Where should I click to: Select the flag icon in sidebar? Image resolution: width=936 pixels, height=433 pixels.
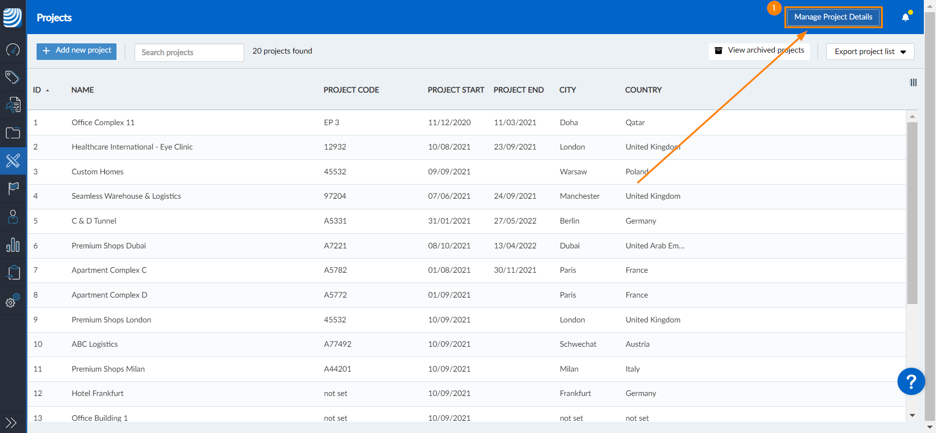13,188
